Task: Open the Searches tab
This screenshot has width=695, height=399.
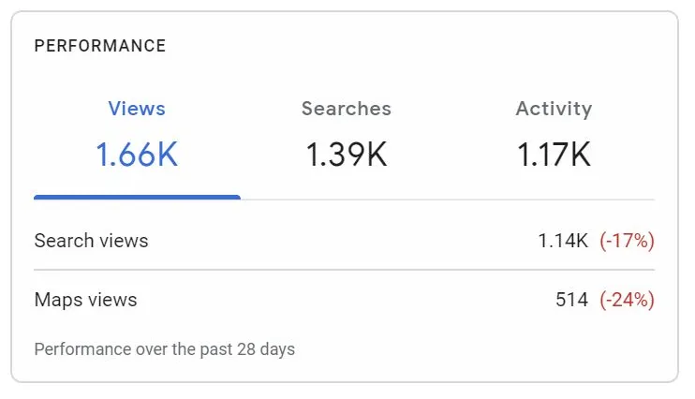Action: [x=346, y=109]
